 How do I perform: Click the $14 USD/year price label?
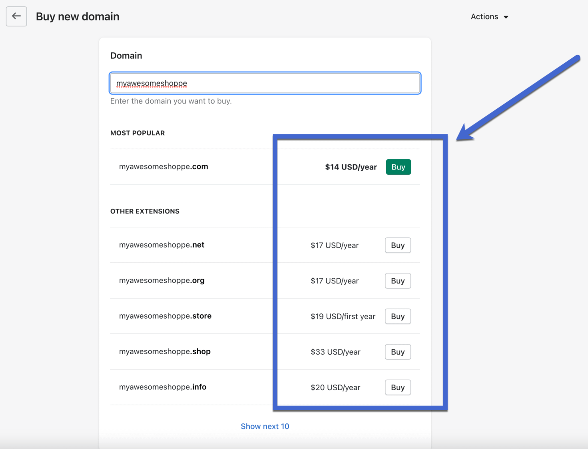click(351, 167)
